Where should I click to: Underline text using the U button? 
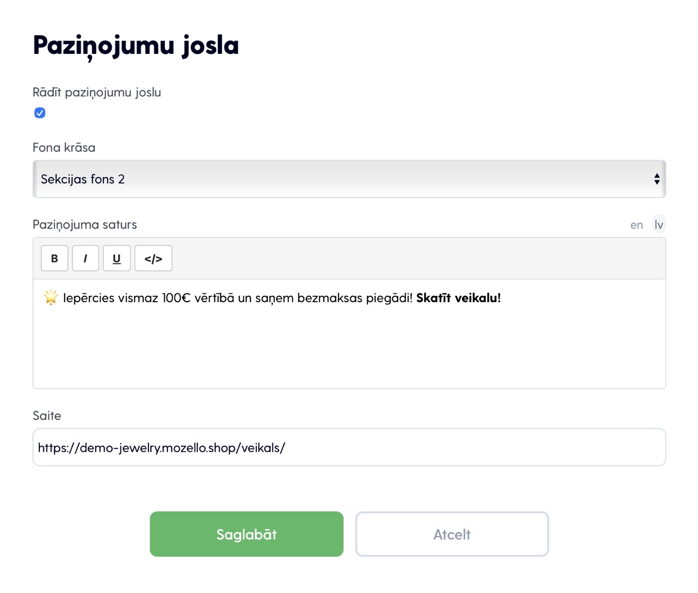coord(117,258)
